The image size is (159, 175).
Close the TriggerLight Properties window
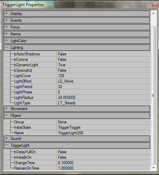[155, 5]
